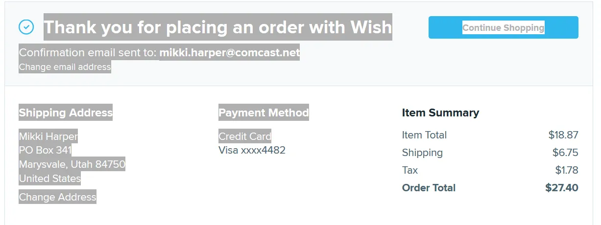Viewport: 601px width, 225px height.
Task: Select the Visa xxxx4482 card text
Action: pos(252,150)
